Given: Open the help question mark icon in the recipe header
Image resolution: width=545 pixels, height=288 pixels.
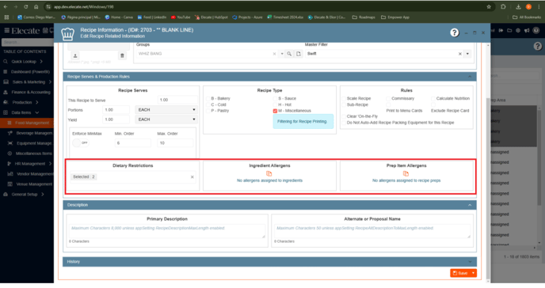Looking at the screenshot, I should tap(454, 32).
